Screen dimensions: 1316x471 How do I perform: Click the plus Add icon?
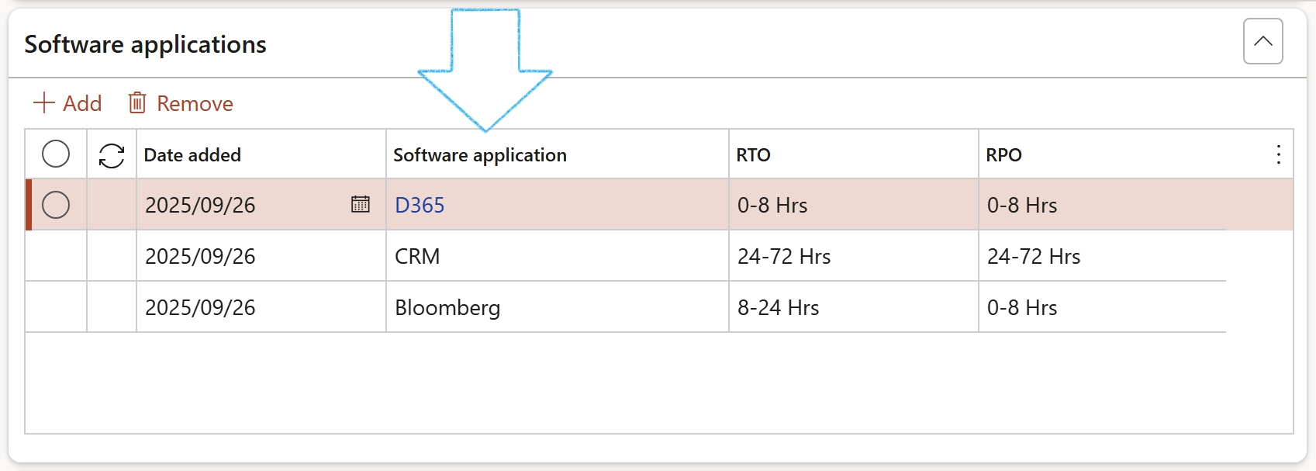tap(44, 103)
